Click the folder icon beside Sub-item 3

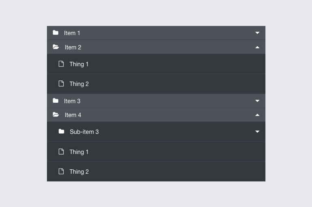pyautogui.click(x=61, y=132)
